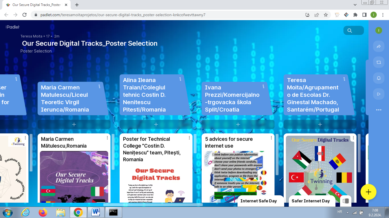Screen dimensions: 389x218
Task: Open the Safer Internet Day minimized tab
Action: (x=310, y=201)
